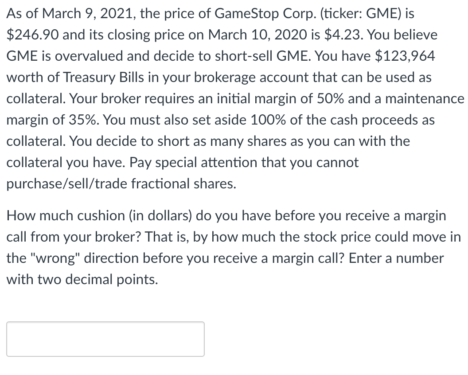Image resolution: width=468 pixels, height=375 pixels.
Task: Click the amount $123,964
Action: pos(405,56)
